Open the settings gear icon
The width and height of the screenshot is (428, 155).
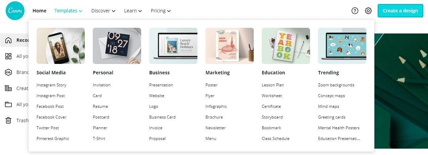point(368,11)
